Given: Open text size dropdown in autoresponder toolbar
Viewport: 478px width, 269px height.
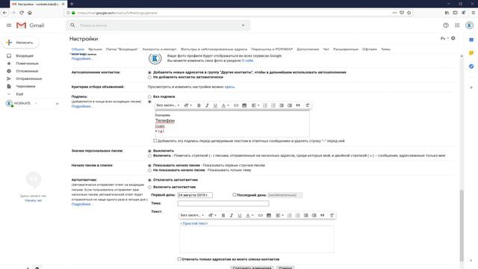Looking at the screenshot, I should click(x=212, y=215).
